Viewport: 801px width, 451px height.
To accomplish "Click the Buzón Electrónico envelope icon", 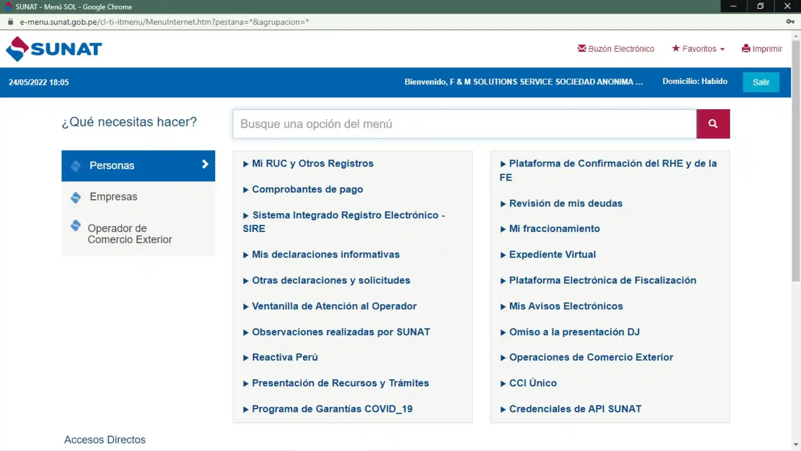I will point(582,48).
